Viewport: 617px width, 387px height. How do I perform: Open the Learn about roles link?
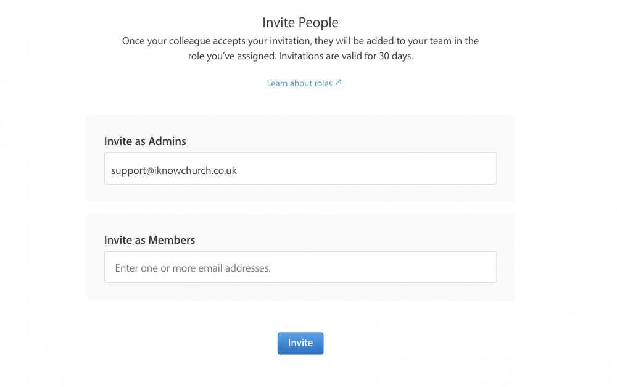point(304,83)
